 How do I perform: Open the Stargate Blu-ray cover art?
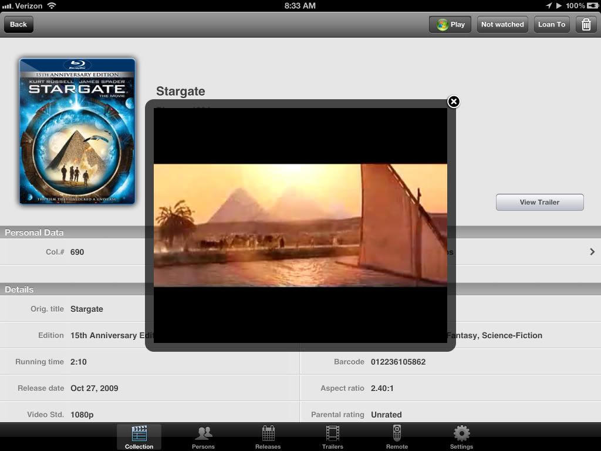[x=77, y=131]
